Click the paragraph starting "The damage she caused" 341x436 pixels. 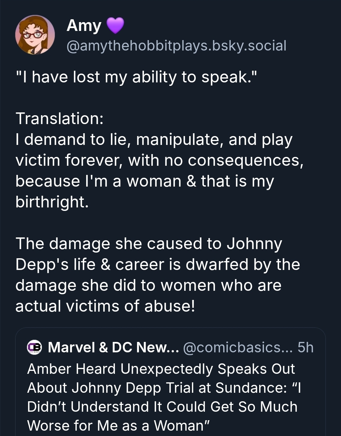point(149,243)
